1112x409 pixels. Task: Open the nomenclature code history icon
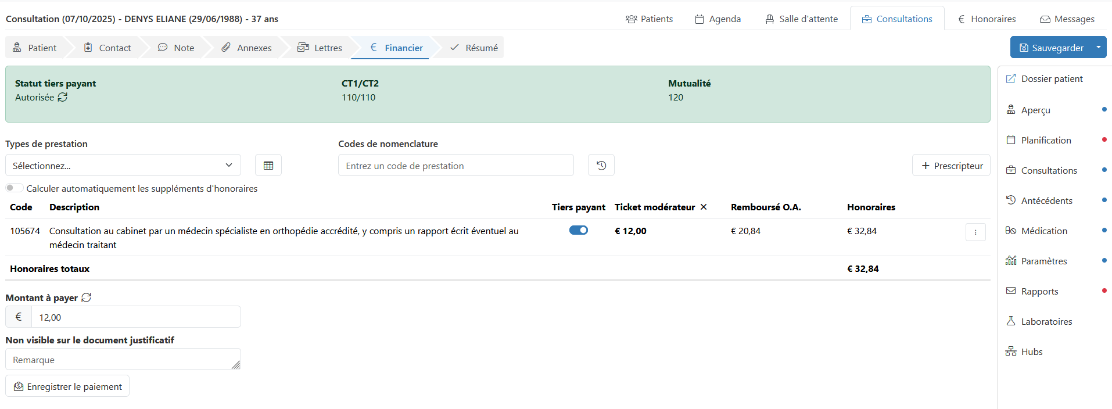tap(601, 166)
